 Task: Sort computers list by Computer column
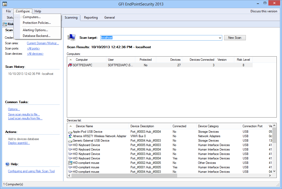pyautogui.click(x=87, y=60)
